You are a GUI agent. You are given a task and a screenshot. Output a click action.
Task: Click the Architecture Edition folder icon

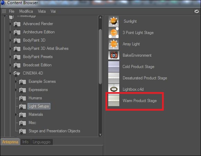[17, 32]
